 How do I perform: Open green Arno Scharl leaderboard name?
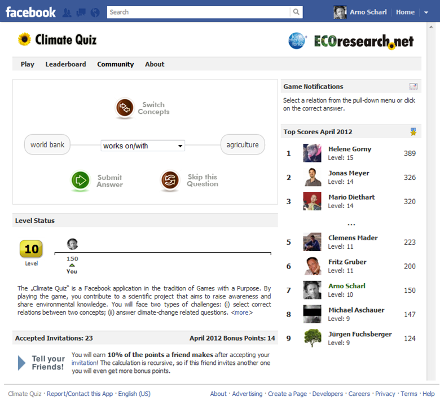click(x=347, y=286)
